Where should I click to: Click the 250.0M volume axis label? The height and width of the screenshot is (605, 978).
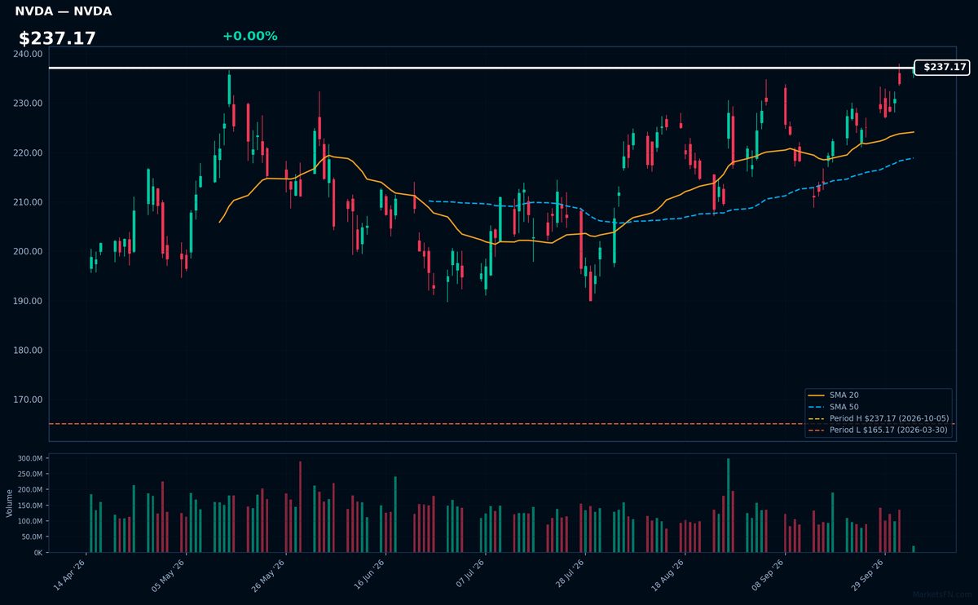(x=31, y=475)
